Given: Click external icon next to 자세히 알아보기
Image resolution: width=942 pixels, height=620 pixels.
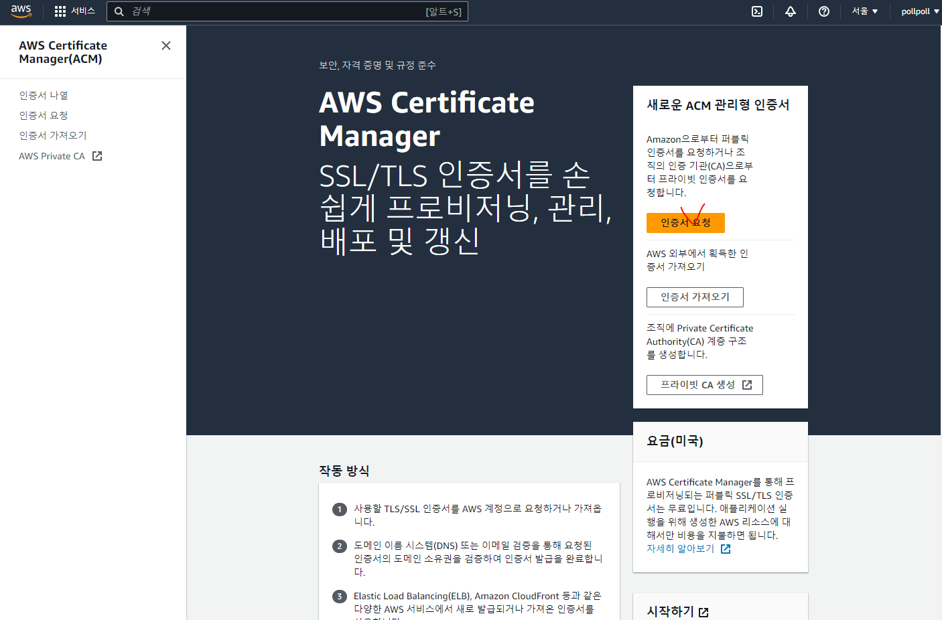Looking at the screenshot, I should tap(726, 549).
